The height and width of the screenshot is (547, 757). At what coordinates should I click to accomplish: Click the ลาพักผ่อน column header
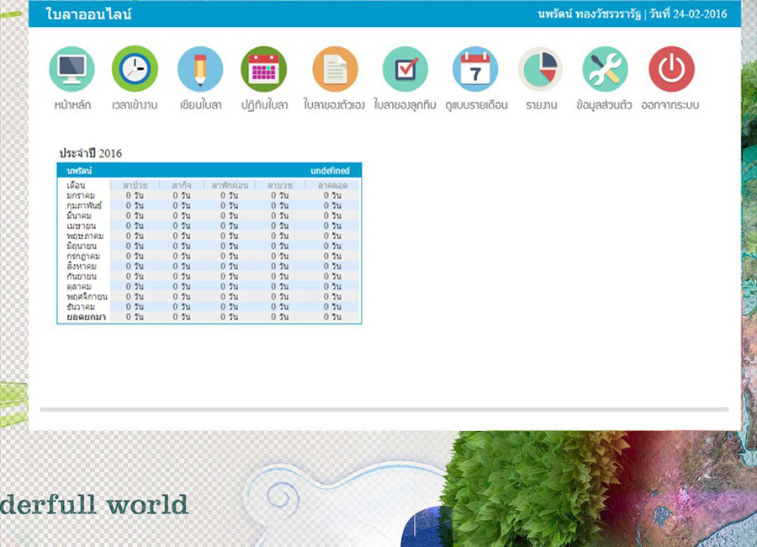click(230, 185)
